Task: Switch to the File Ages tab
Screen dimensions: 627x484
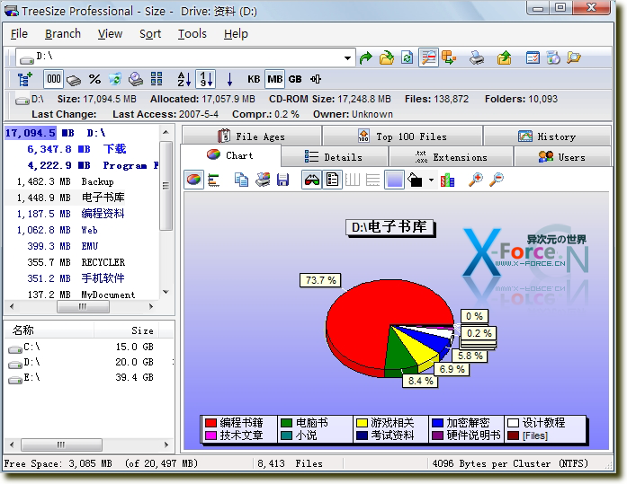Action: point(252,136)
